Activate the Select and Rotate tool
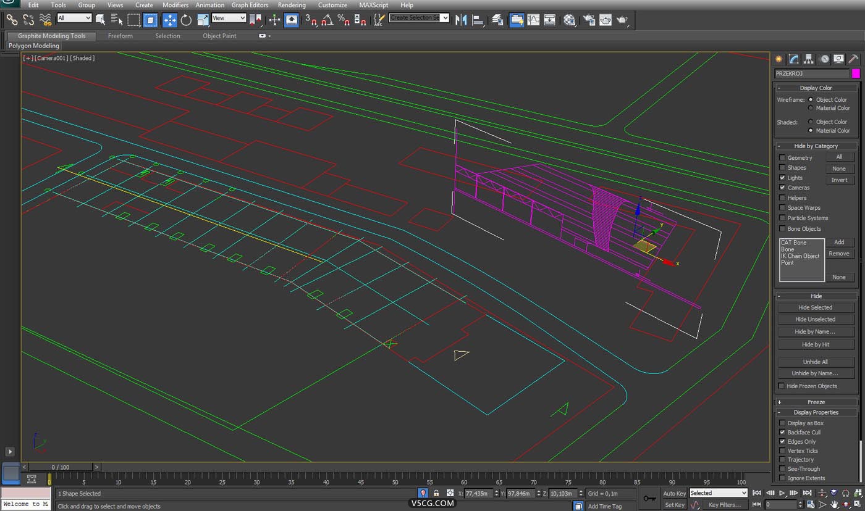The width and height of the screenshot is (865, 511). coord(186,20)
